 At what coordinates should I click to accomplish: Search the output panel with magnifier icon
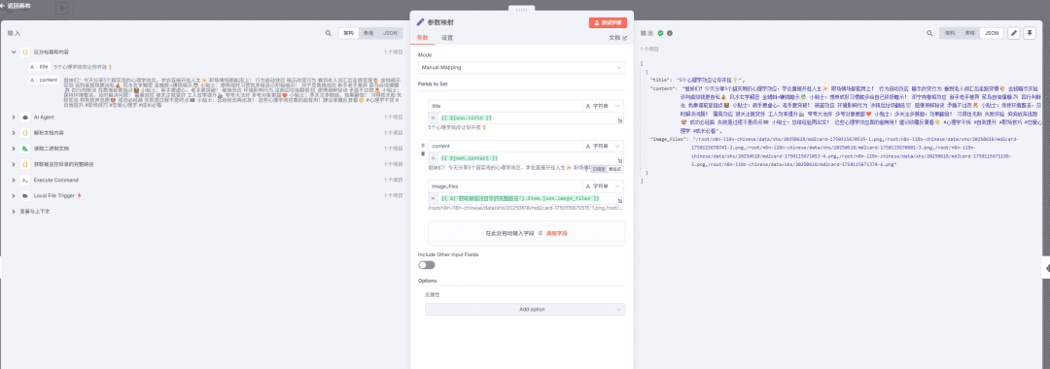(930, 33)
